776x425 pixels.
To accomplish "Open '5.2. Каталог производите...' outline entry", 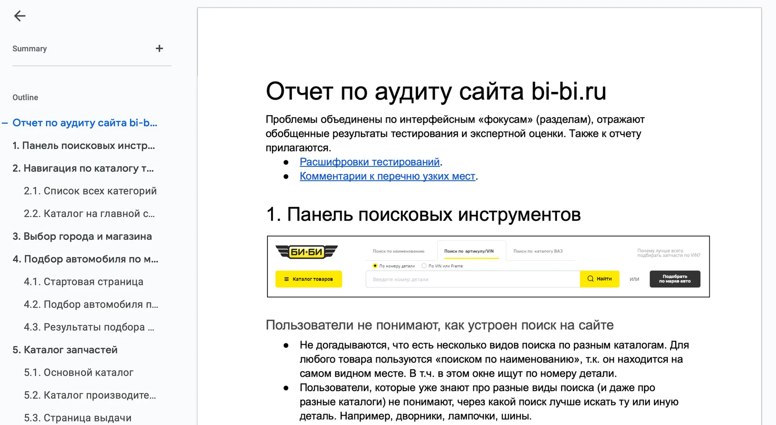I will pos(90,395).
